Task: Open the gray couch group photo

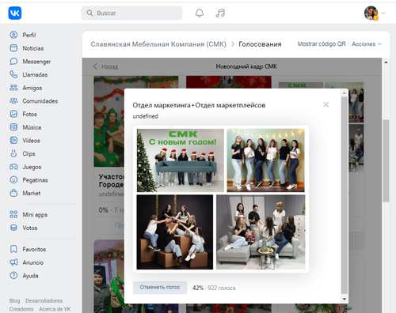Action: point(261,232)
